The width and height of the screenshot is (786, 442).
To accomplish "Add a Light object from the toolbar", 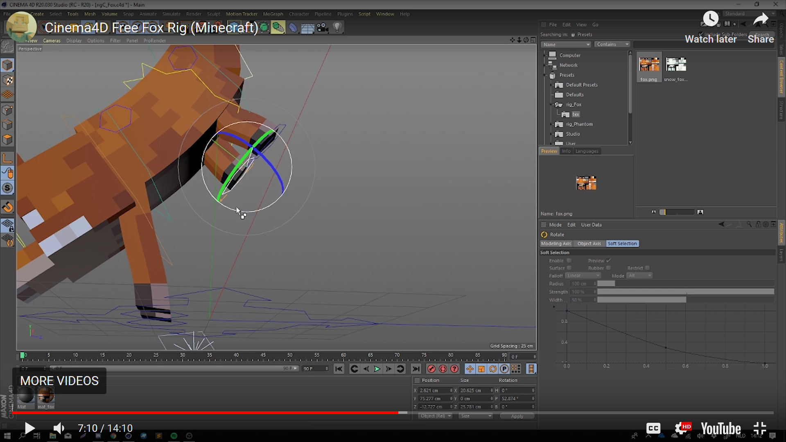I will 337,27.
